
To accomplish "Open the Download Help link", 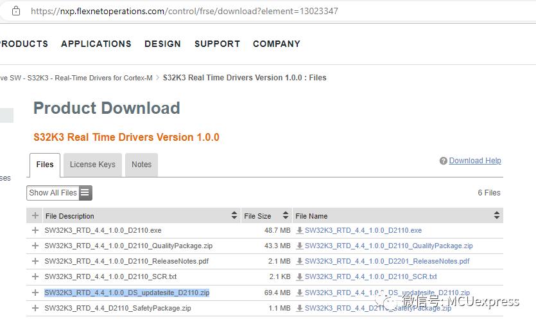I will 475,161.
